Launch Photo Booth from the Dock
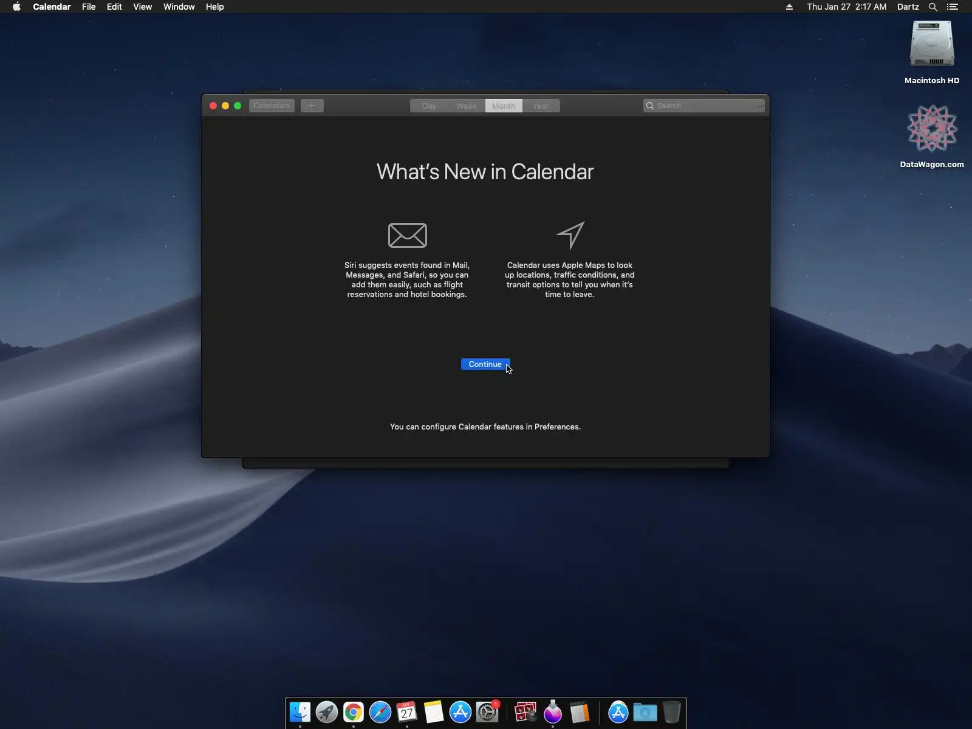Viewport: 972px width, 729px height. coord(525,712)
